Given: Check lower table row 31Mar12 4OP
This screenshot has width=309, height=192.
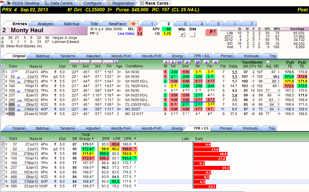Looking at the screenshot, I should (3, 181).
